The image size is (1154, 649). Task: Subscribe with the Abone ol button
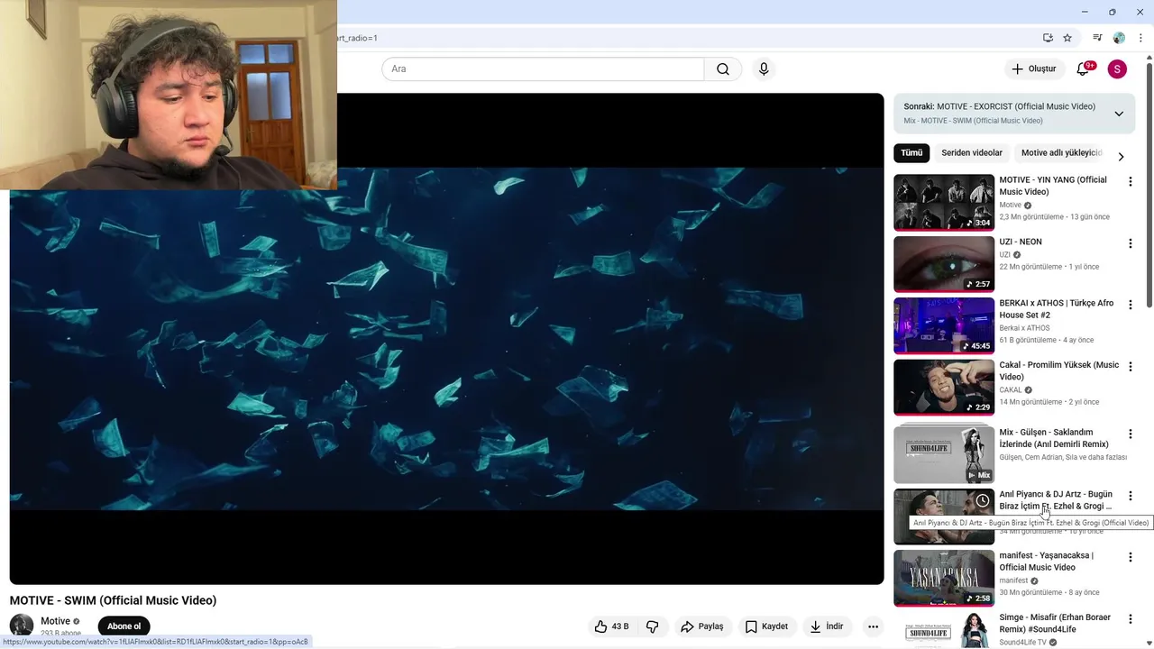pos(124,626)
